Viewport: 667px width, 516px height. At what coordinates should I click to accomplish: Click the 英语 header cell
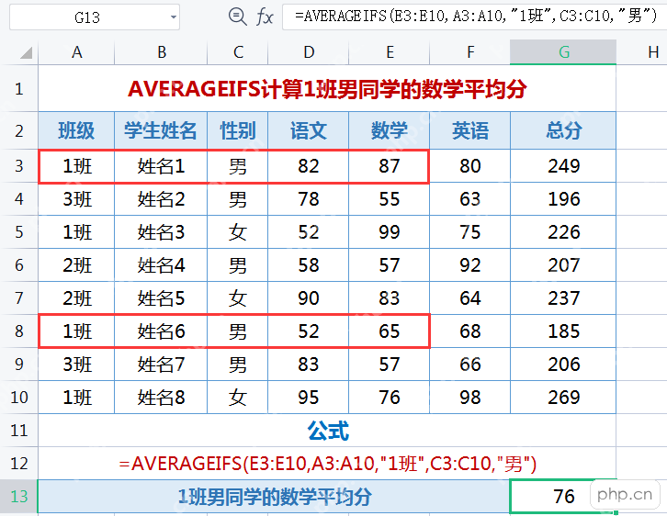click(470, 130)
